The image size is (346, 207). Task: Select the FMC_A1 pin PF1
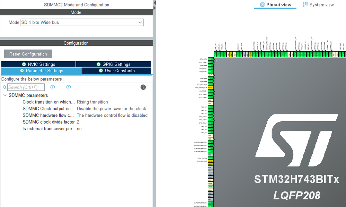211,110
